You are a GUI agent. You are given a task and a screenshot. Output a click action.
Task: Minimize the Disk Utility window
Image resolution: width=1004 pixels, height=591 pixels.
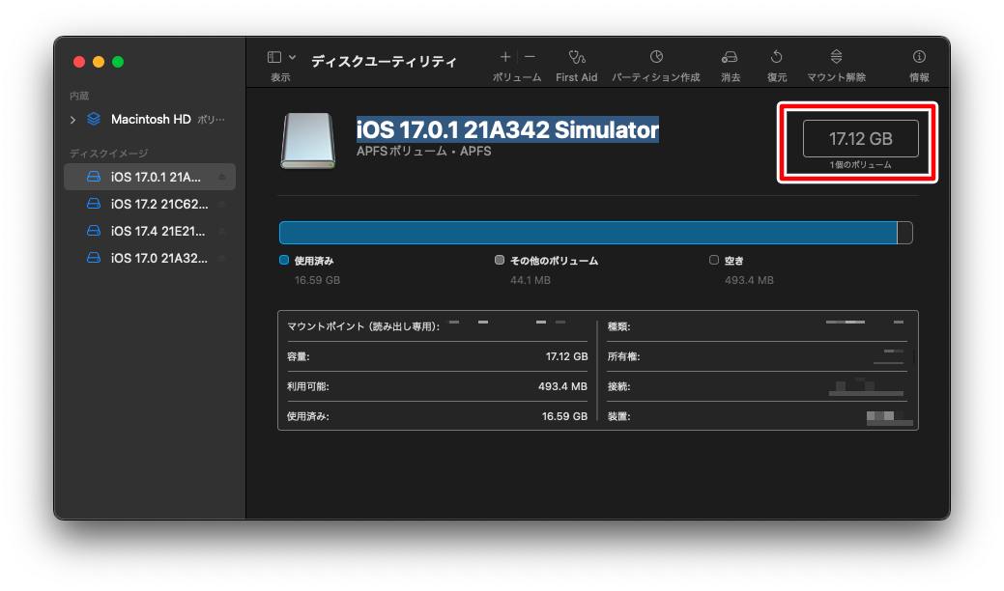coord(99,62)
